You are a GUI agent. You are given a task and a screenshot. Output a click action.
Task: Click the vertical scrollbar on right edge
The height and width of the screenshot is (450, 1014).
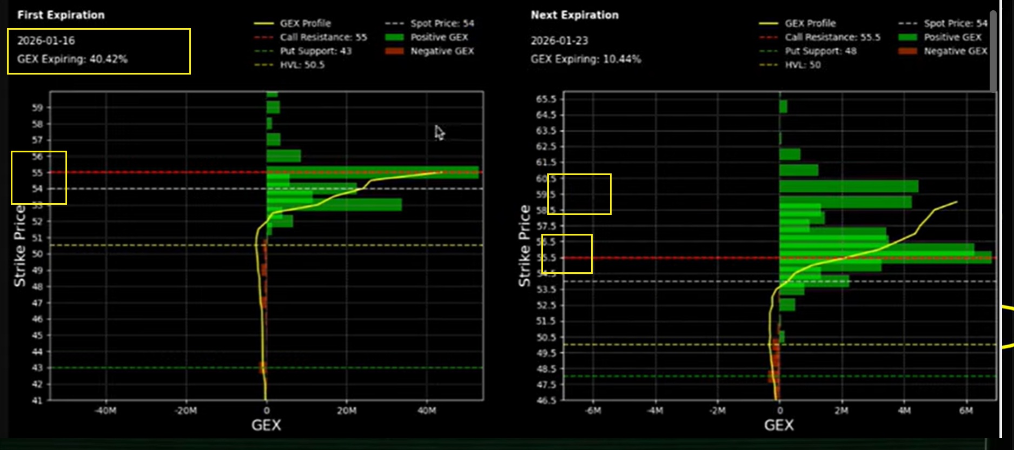coord(993,51)
